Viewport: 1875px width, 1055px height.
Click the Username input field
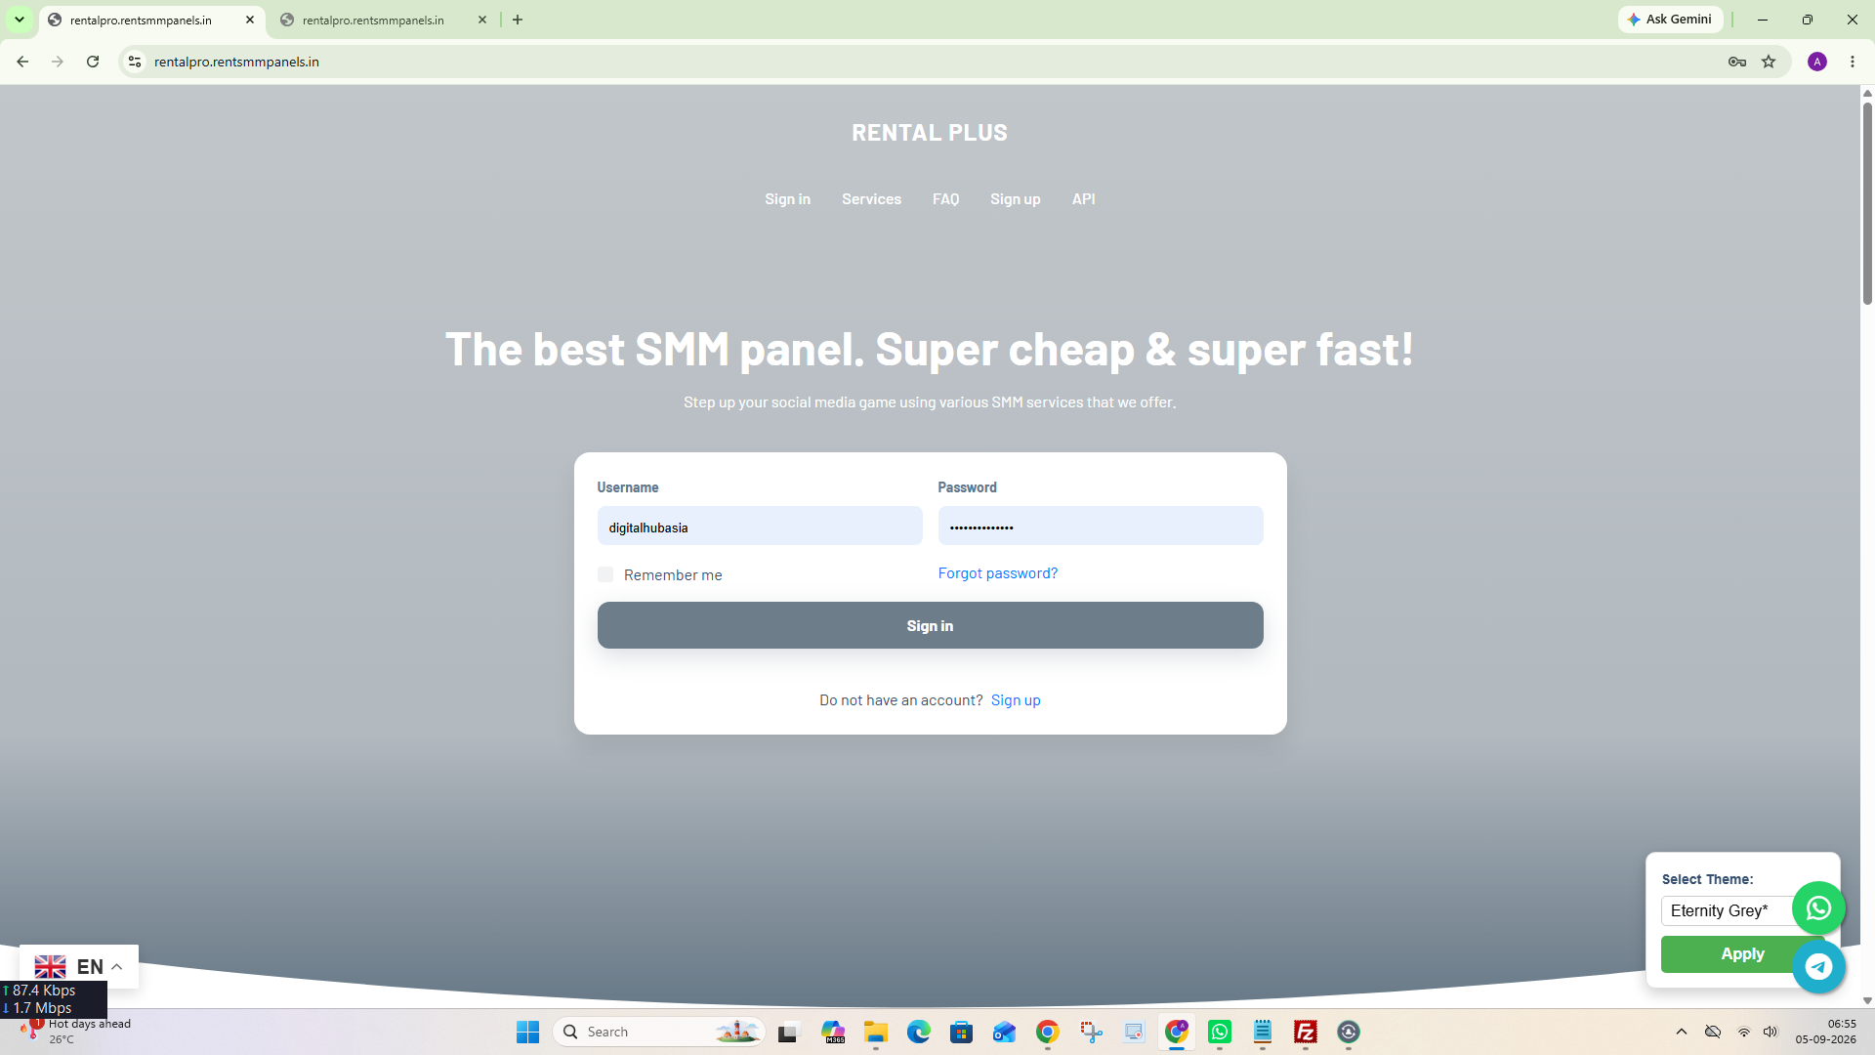[x=760, y=527]
